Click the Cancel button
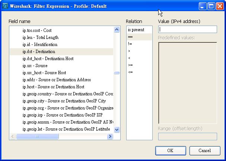This screenshot has width=226, height=161. [205, 151]
